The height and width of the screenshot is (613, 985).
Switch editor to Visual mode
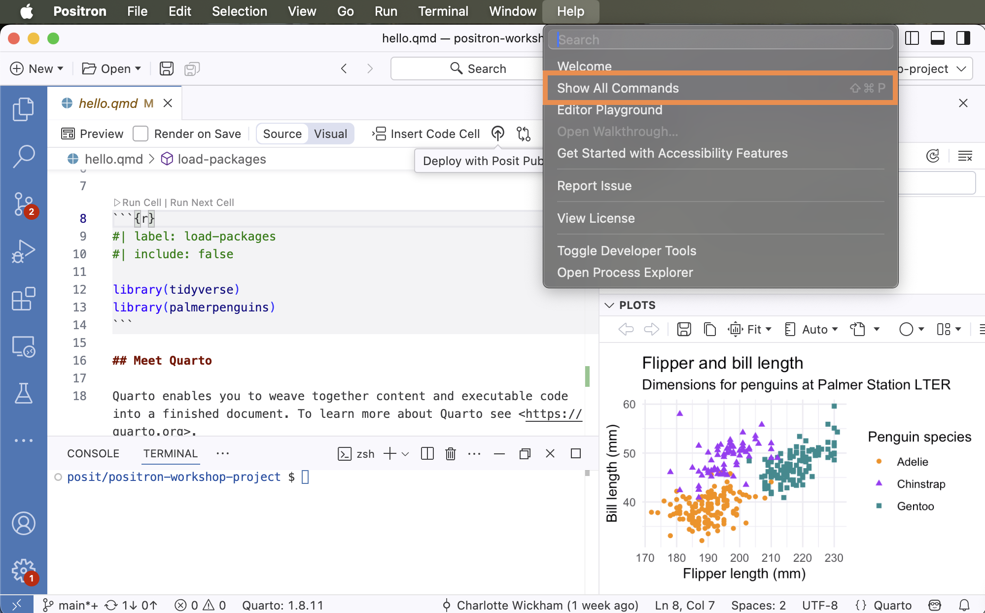[331, 134]
